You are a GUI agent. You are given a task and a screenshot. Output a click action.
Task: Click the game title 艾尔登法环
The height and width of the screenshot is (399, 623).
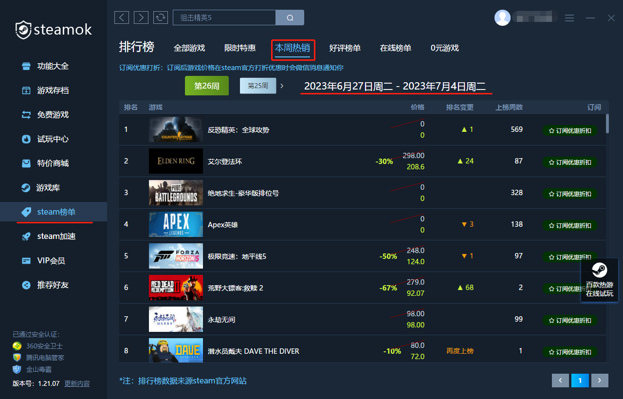pos(225,162)
